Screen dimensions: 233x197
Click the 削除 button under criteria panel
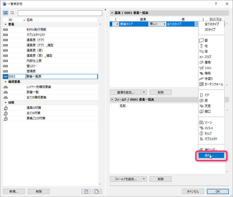(x=161, y=92)
